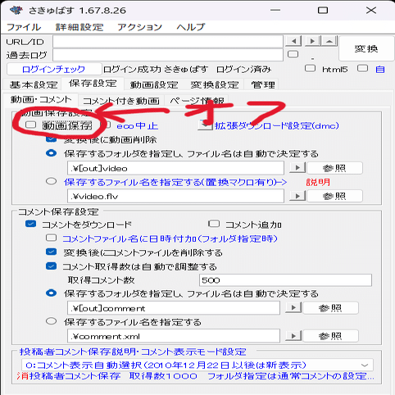
Task: Click the 過去ログ input field
Action: coord(168,55)
